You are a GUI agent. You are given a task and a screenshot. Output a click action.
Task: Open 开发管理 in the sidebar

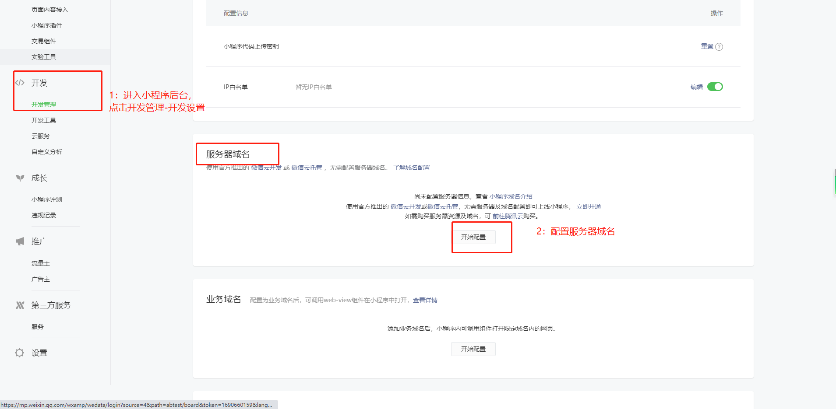click(44, 105)
